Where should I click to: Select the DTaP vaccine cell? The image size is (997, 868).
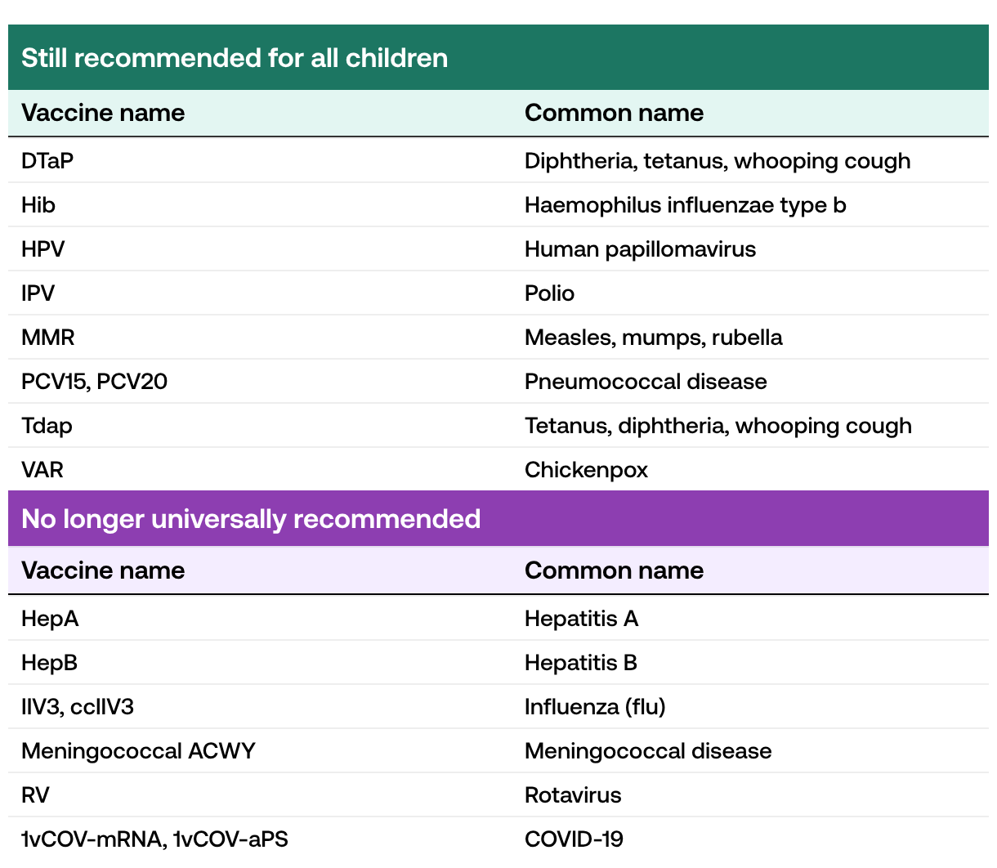(47, 161)
